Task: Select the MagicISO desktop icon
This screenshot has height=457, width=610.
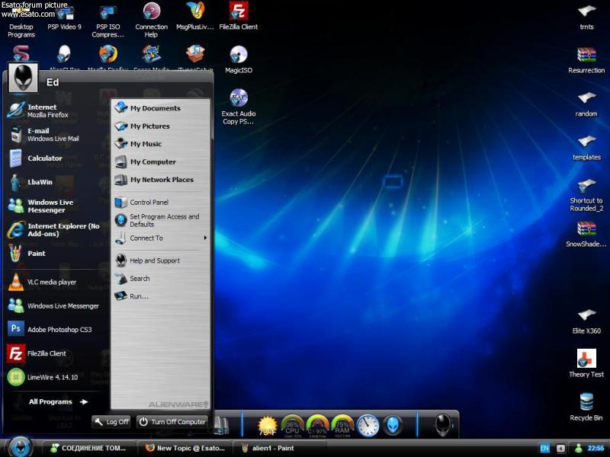Action: pos(239,59)
